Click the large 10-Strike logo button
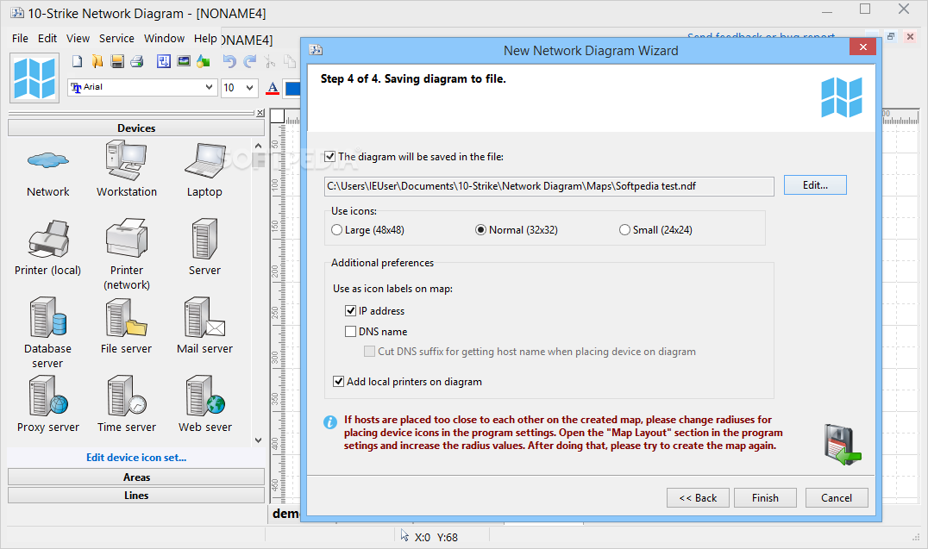928x549 pixels. tap(34, 78)
